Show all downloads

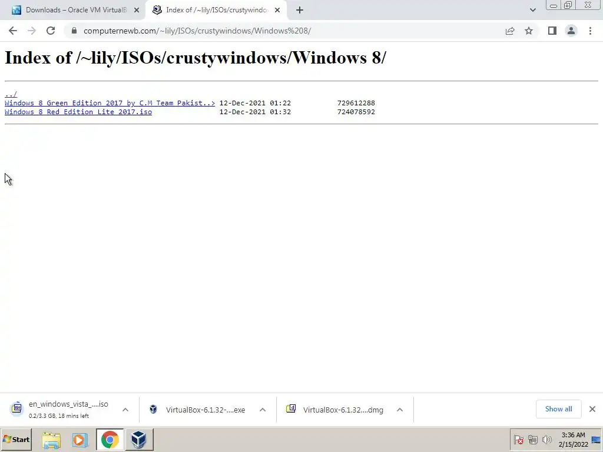[558, 409]
